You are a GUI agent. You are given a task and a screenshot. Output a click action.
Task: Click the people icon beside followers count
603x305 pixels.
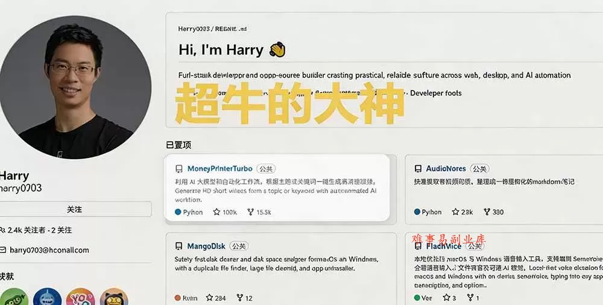[2, 230]
